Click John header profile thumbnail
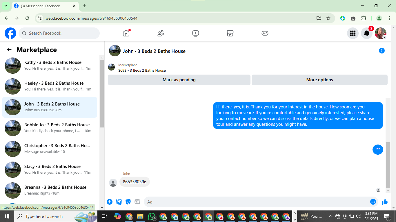The image size is (396, 222). point(115,51)
